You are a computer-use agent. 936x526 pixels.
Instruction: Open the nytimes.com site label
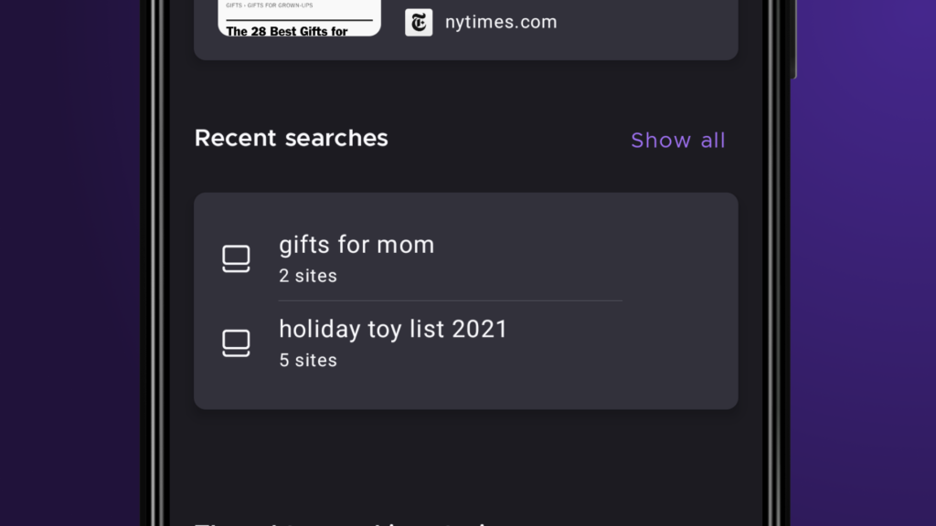(500, 23)
